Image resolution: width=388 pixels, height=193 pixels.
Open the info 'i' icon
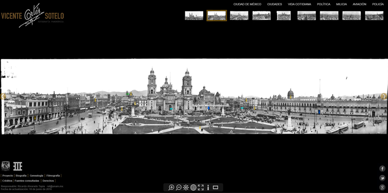[x=208, y=187]
